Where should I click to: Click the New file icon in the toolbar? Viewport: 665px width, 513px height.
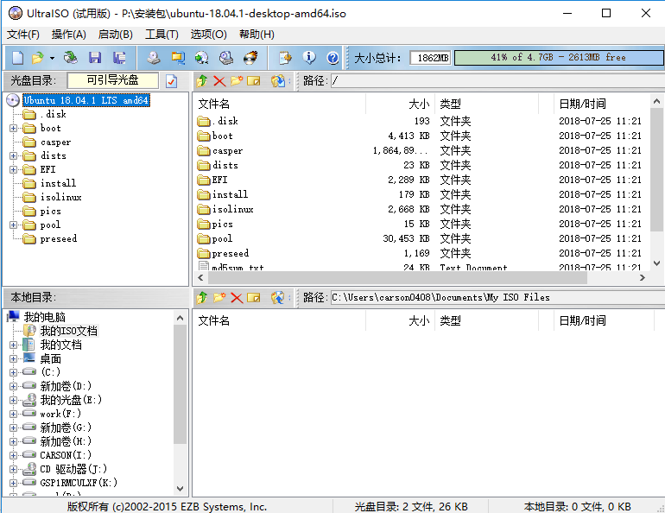pyautogui.click(x=17, y=57)
